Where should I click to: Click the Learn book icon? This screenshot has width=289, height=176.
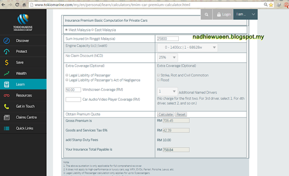(x=7, y=84)
